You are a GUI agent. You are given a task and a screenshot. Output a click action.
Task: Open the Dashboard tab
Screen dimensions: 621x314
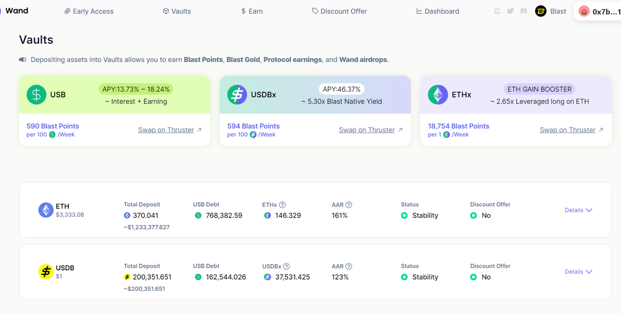click(x=437, y=11)
